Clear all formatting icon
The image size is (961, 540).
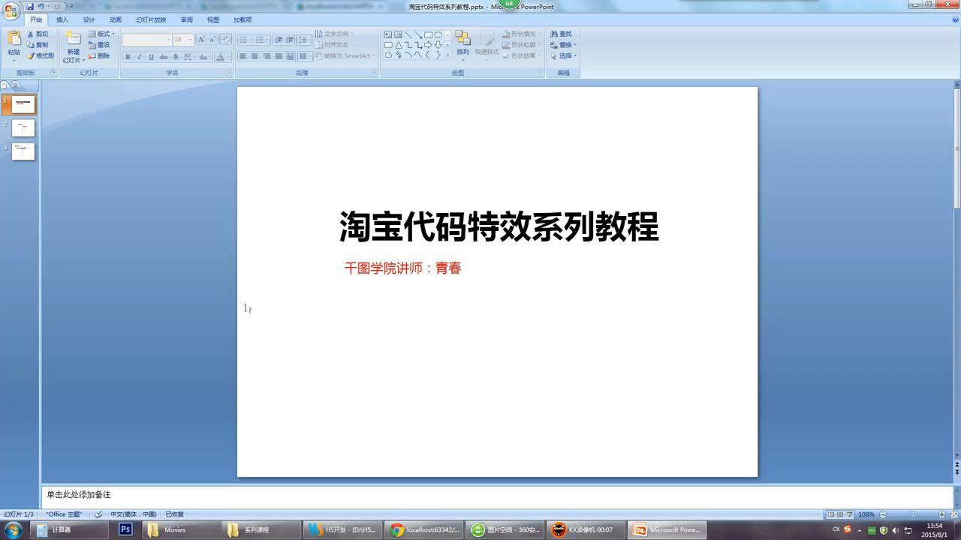pos(225,39)
